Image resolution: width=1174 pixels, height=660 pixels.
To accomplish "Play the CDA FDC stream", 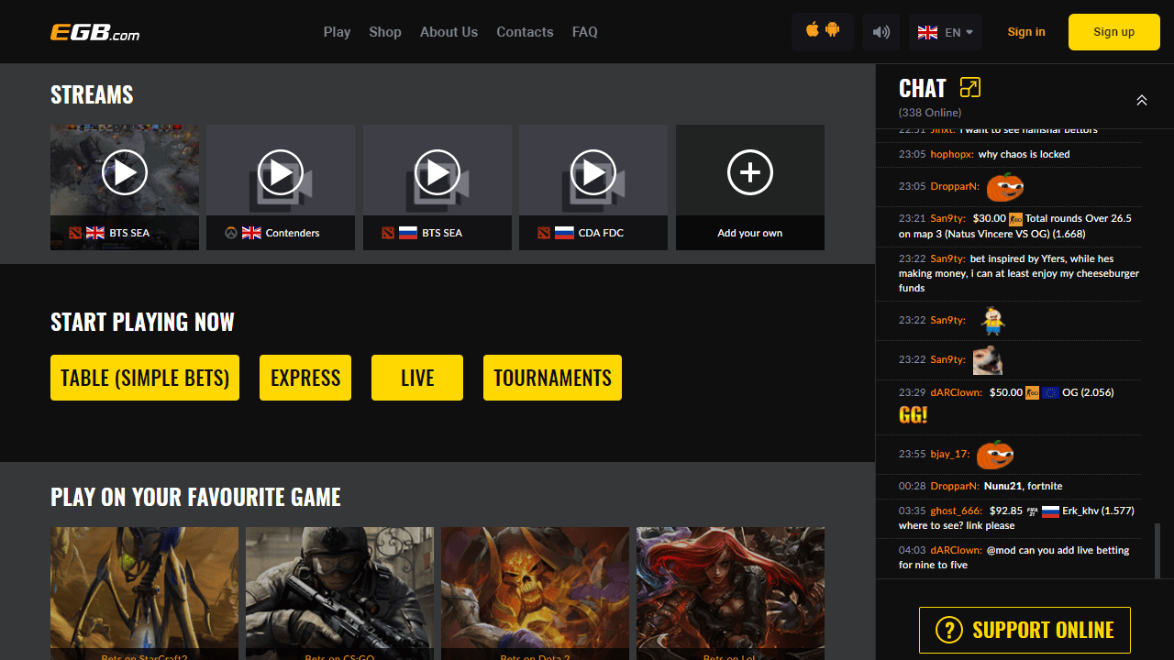I will (593, 172).
